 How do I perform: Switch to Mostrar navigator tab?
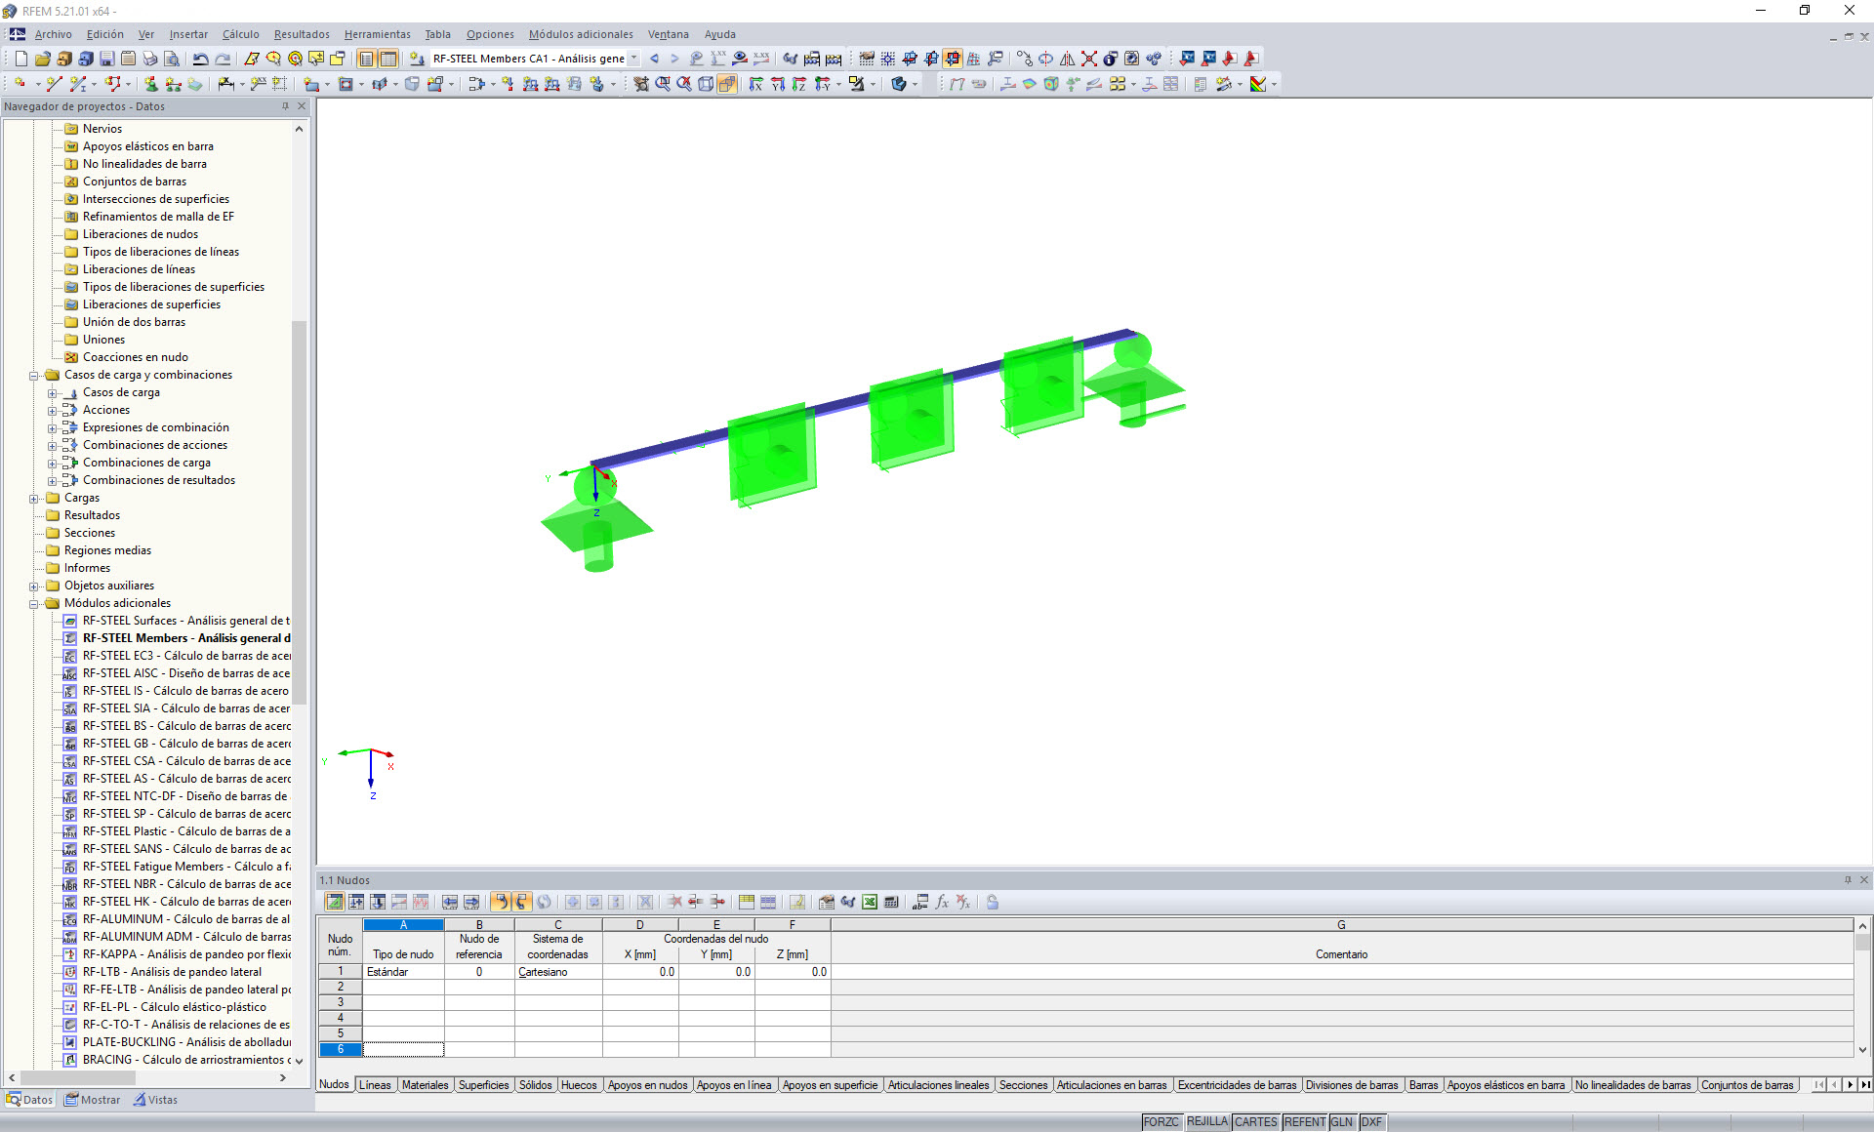[93, 1100]
